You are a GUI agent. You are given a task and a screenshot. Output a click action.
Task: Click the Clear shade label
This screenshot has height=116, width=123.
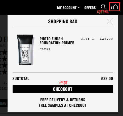[45, 49]
